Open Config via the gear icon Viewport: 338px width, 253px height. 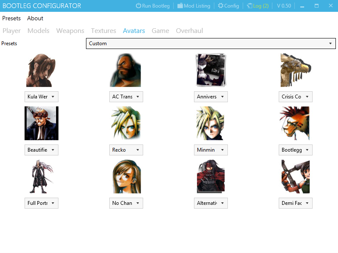pos(221,6)
